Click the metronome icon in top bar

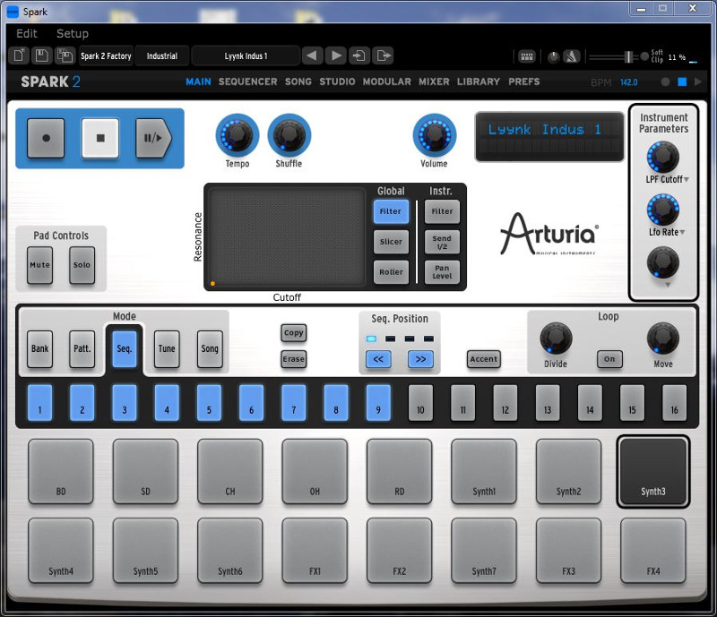572,56
